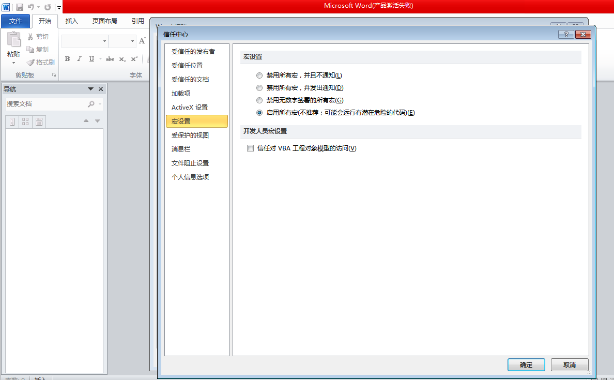Screen dimensions: 614x380
Task: Select Message Bar (消息栏) category
Action: point(197,149)
